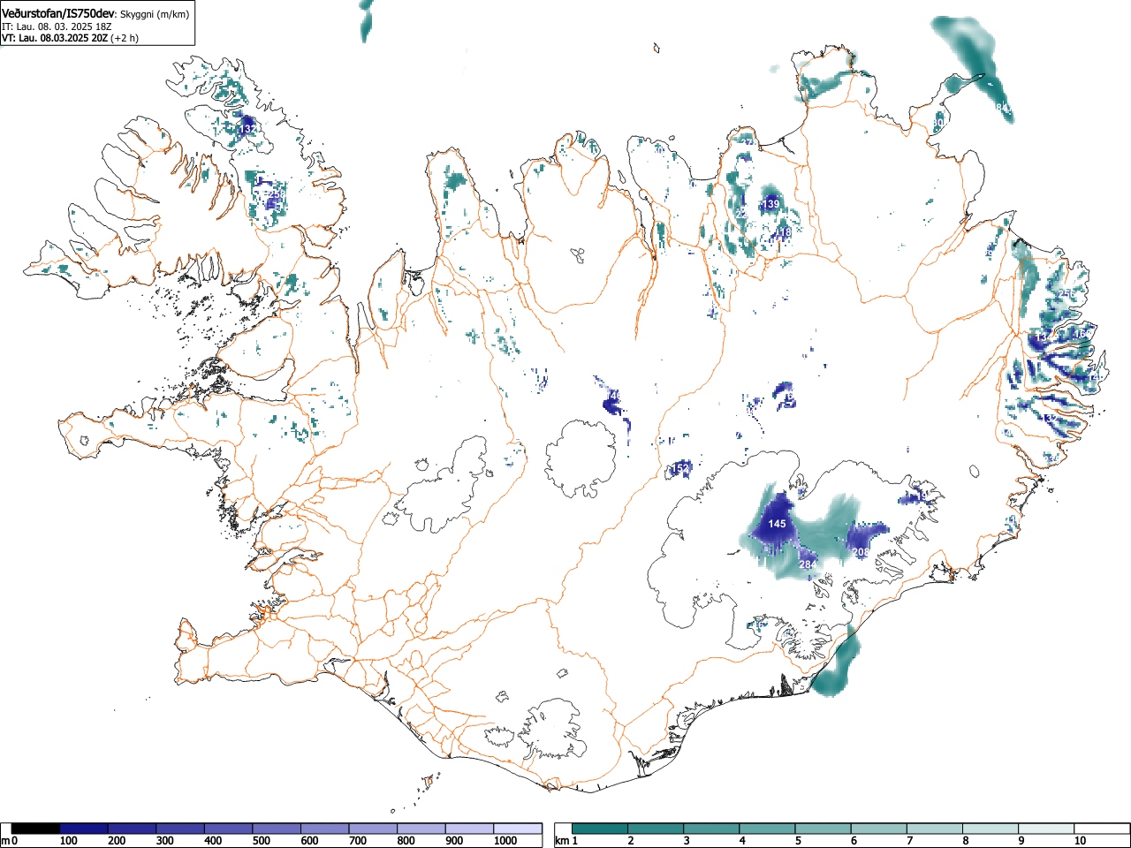Click the dark blue 100–200 m legend swatch
Image resolution: width=1131 pixels, height=848 pixels.
click(84, 829)
